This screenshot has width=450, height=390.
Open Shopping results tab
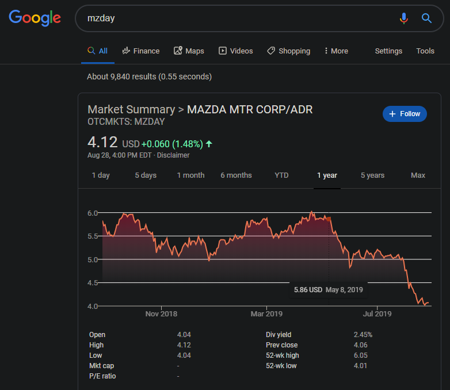pyautogui.click(x=288, y=51)
